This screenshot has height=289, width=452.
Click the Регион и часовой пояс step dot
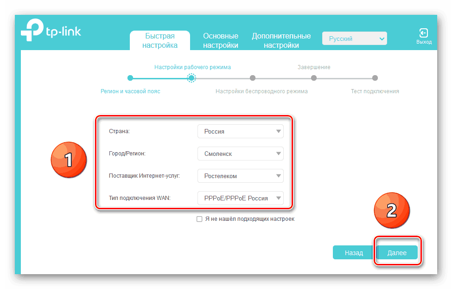tap(130, 78)
